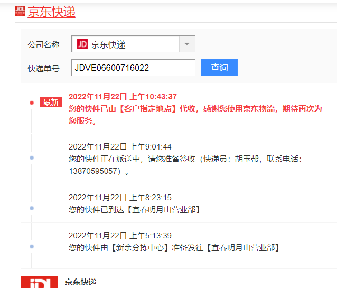This screenshot has width=337, height=288.
Task: Click the 上午8:23:15 timeline dot
Action: coord(32,208)
